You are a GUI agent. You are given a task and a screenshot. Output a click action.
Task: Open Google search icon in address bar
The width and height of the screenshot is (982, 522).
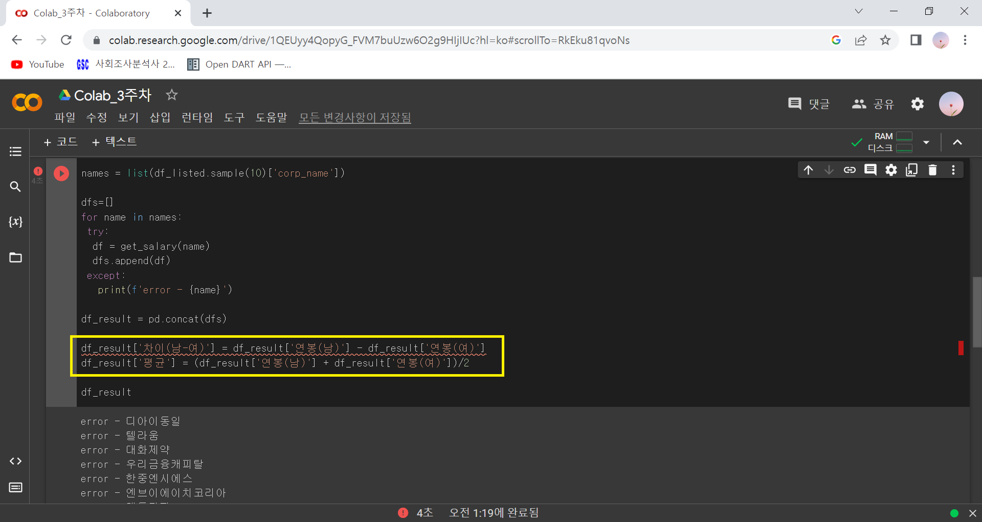pos(836,40)
